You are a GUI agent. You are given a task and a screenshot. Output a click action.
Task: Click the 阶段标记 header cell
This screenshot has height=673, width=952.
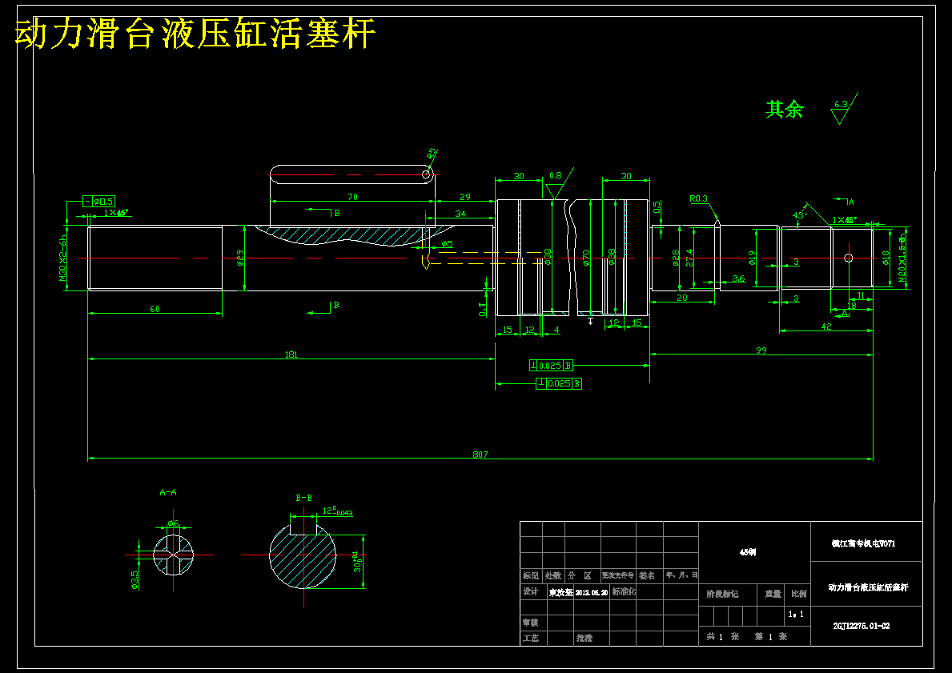[x=722, y=594]
